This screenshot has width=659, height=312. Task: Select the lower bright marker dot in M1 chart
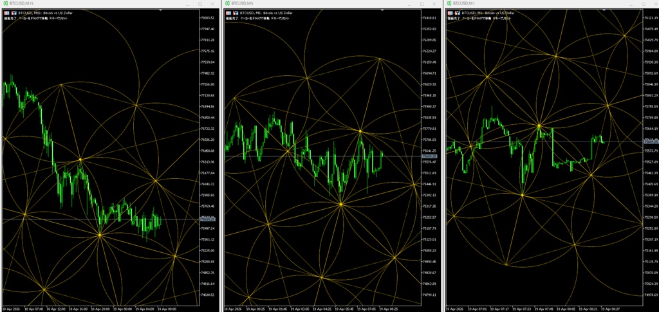[523, 196]
